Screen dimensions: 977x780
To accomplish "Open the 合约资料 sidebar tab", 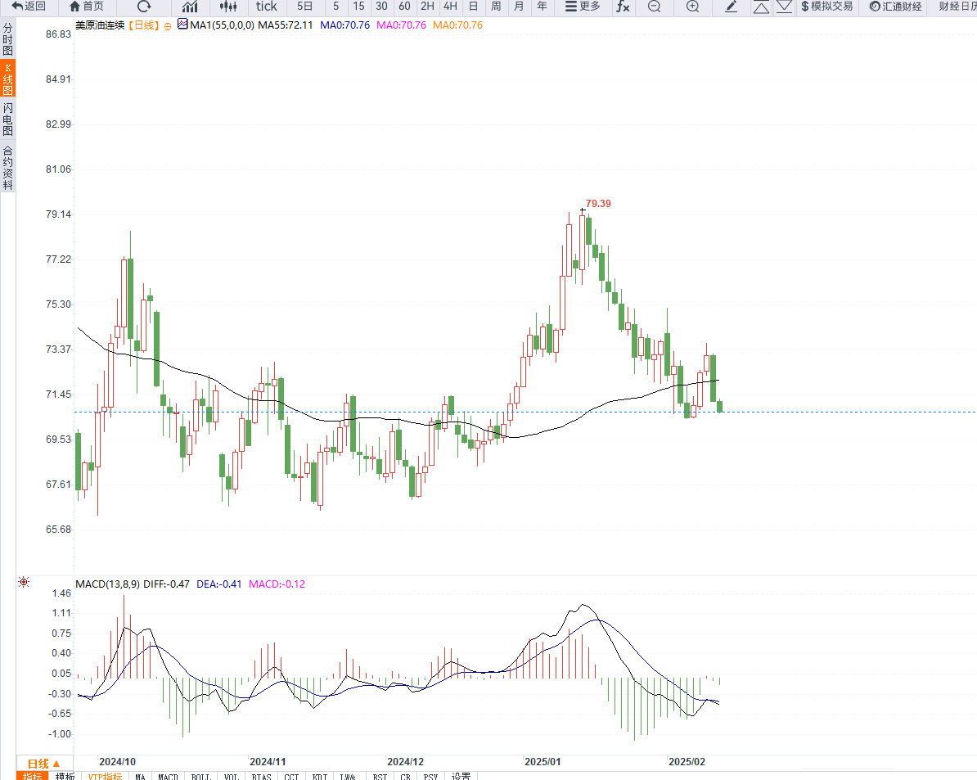I will (x=7, y=168).
